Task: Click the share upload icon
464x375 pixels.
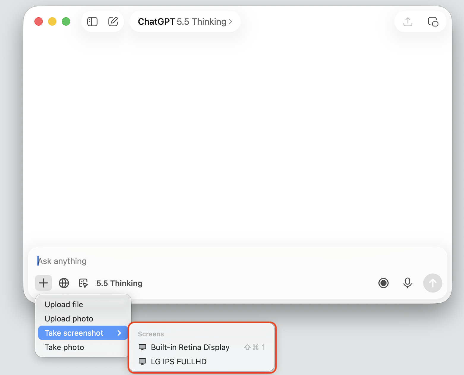Action: 408,22
